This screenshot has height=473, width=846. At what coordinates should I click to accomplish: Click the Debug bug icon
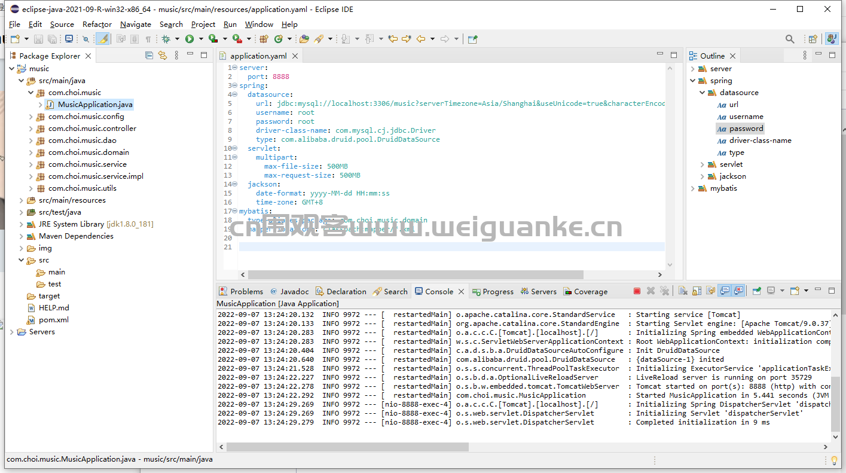click(166, 39)
